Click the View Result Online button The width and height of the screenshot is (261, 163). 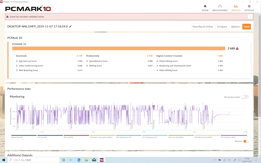point(203,27)
